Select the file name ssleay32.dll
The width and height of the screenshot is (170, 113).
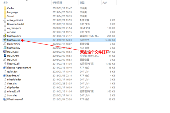14,92
